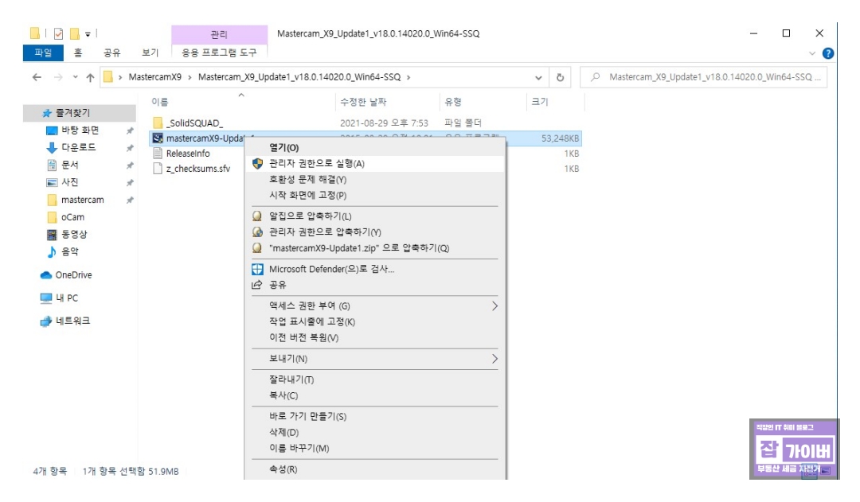Select the 관리 contextual tab header
Viewport: 860px width, 502px height.
point(220,34)
